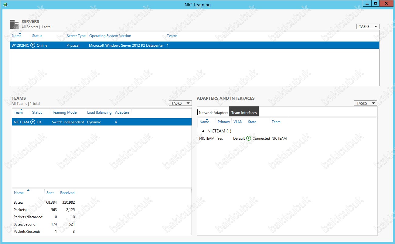The image size is (395, 244).
Task: Click the 'Bytes/Second:' row label
Action: point(25,224)
